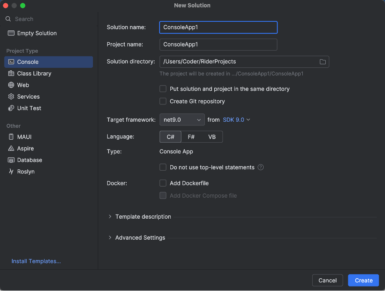The width and height of the screenshot is (385, 291).
Task: Check the Create Git repository box
Action: pyautogui.click(x=163, y=101)
